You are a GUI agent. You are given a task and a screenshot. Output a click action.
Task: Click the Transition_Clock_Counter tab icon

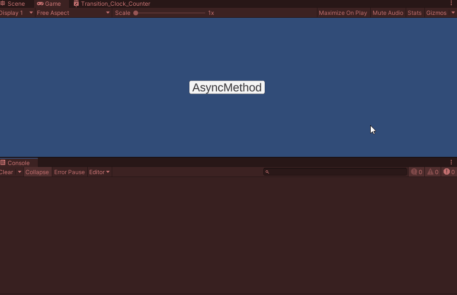tap(76, 4)
